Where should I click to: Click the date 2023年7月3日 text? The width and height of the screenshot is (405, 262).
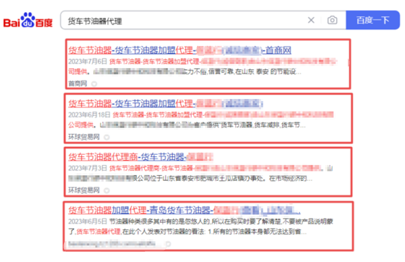coord(88,168)
